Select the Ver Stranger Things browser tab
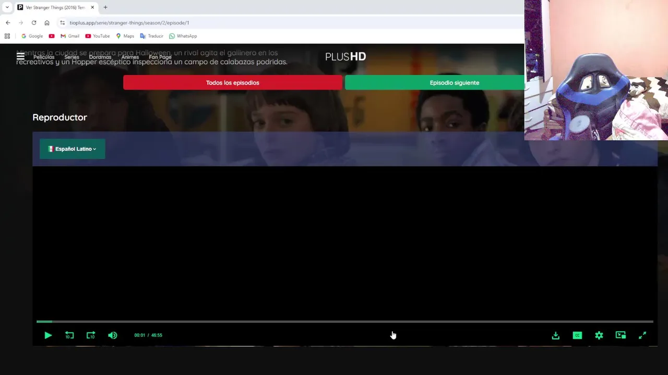 pyautogui.click(x=55, y=7)
